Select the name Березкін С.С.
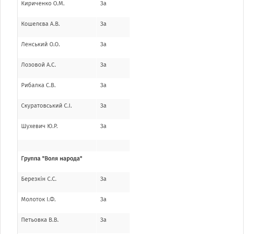The image size is (260, 234). coord(39,179)
